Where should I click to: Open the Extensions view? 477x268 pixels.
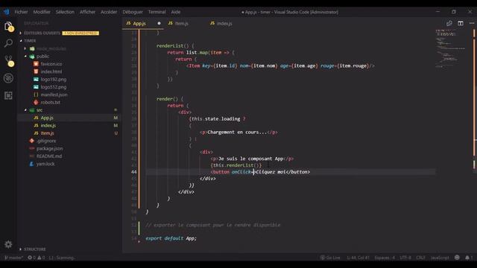pyautogui.click(x=8, y=95)
